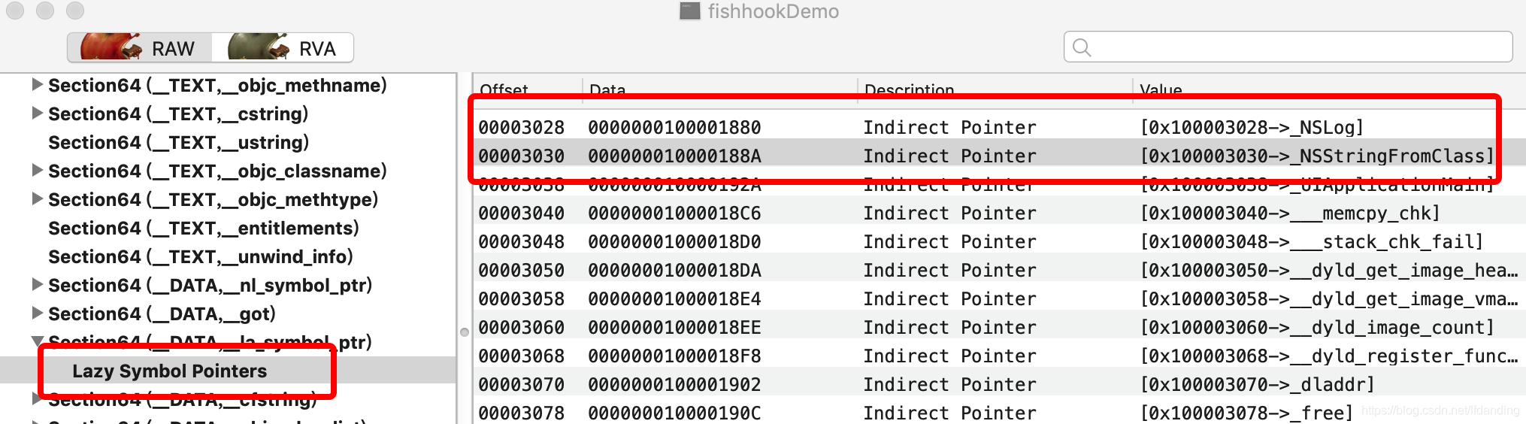The height and width of the screenshot is (424, 1526).
Task: Expand Section64 (__TEXT,__cstring)
Action: (36, 114)
